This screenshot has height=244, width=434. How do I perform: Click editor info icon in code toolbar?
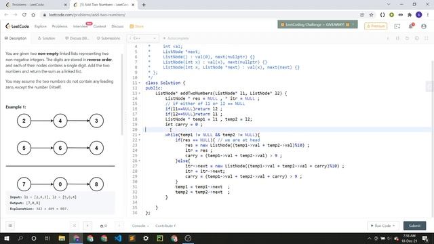point(388,38)
